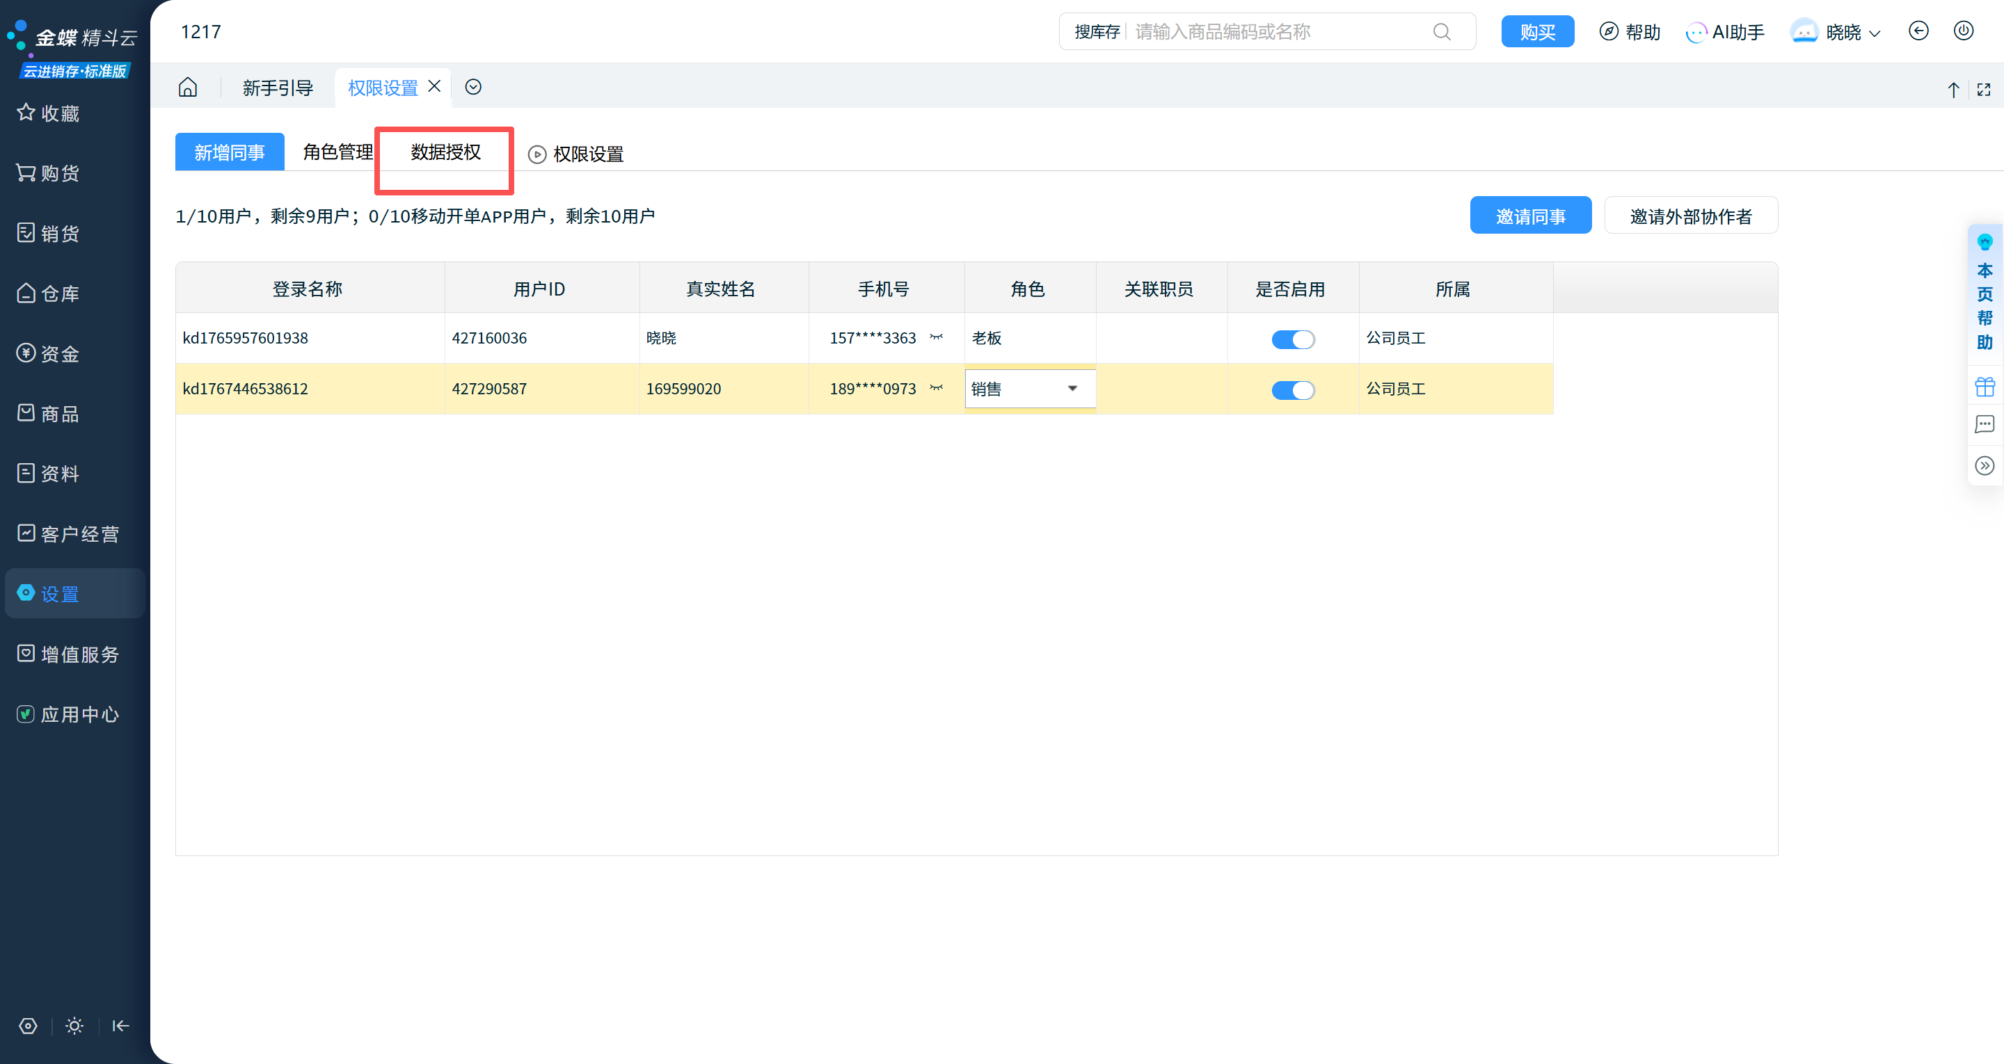Toggle 是否启用 switch for user 169599020
This screenshot has height=1064, width=2004.
pos(1293,389)
